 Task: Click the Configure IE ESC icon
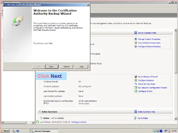136,91
